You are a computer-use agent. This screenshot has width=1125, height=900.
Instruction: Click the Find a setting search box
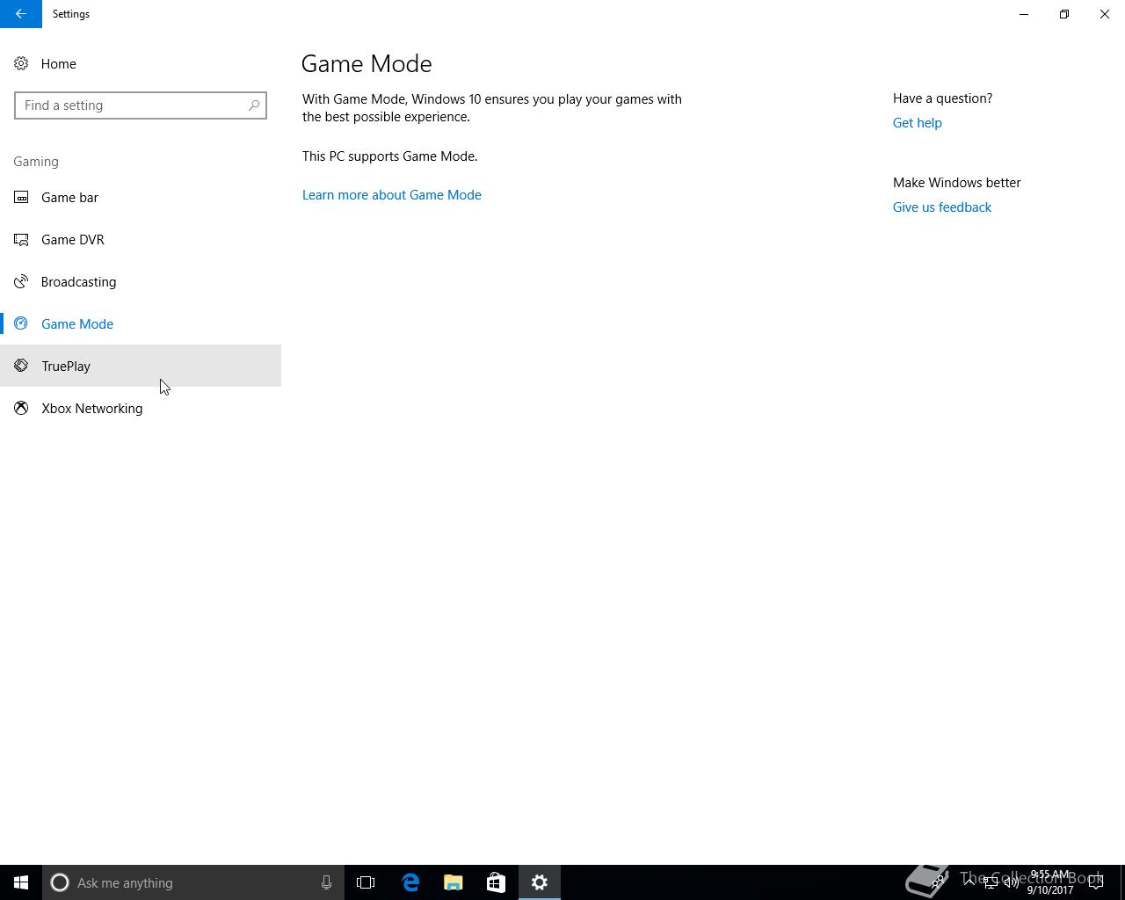click(141, 105)
